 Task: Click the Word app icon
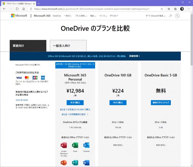click(x=86, y=163)
